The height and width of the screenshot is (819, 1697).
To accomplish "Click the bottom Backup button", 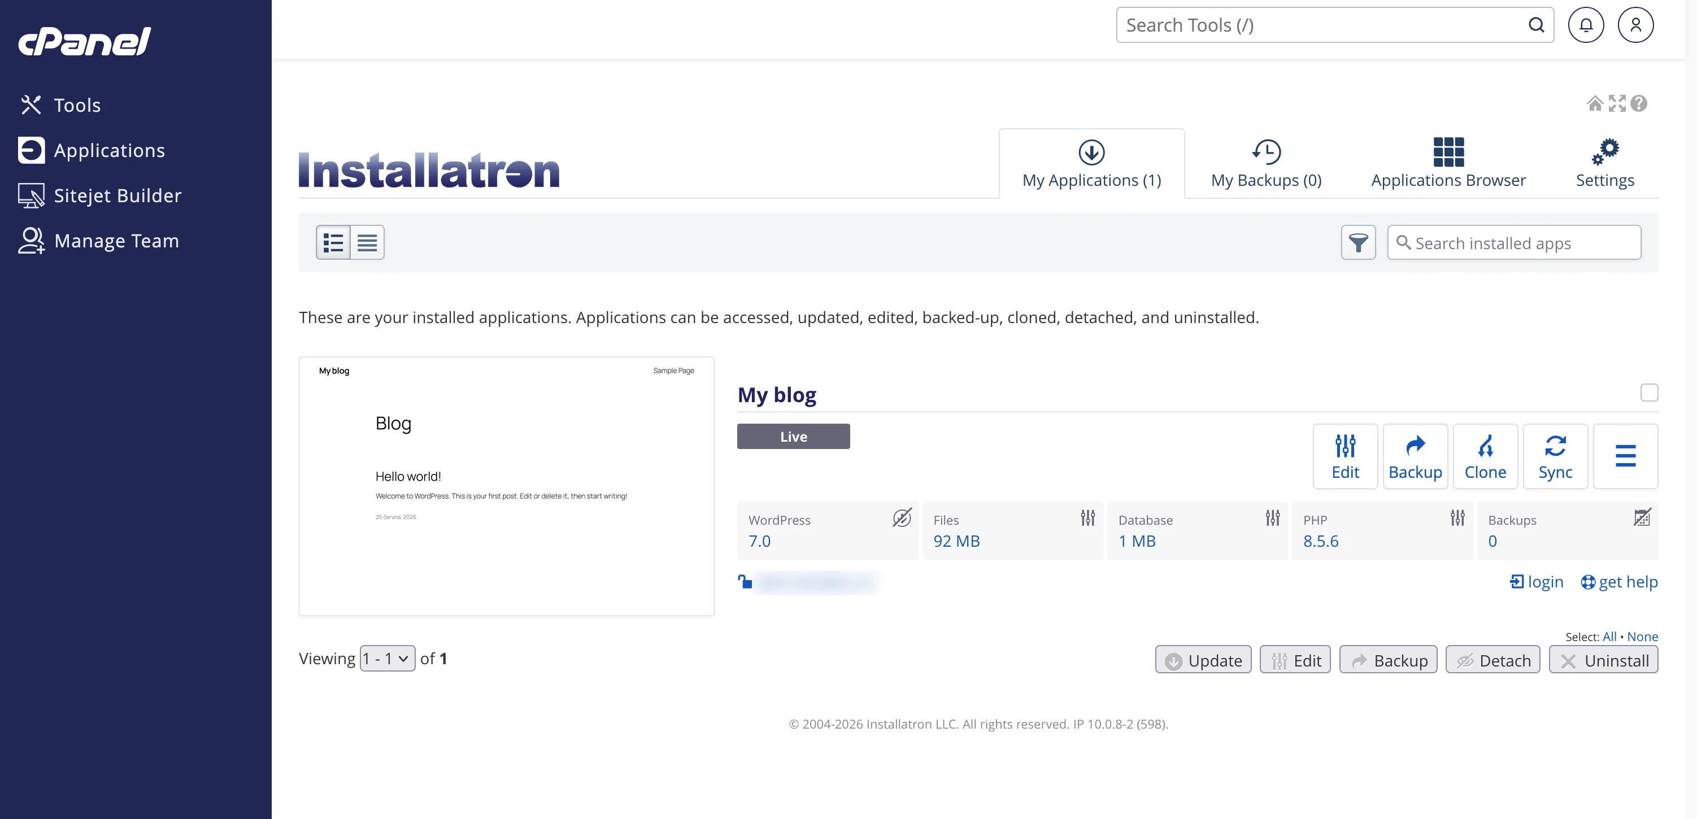I will coord(1388,660).
